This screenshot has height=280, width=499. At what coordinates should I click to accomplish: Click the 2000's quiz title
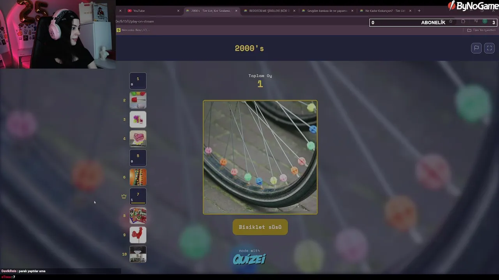[x=249, y=48]
